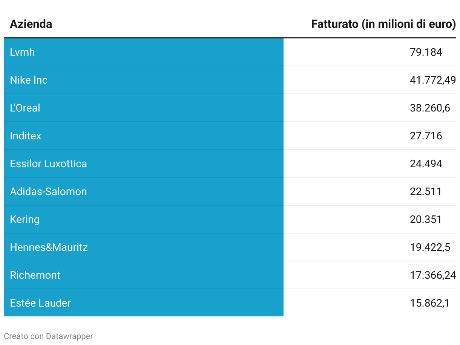Image resolution: width=460 pixels, height=345 pixels.
Task: Click the Fatturato (in milioni di euro) header
Action: (x=383, y=24)
